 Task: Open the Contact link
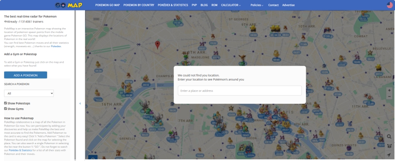click(273, 5)
